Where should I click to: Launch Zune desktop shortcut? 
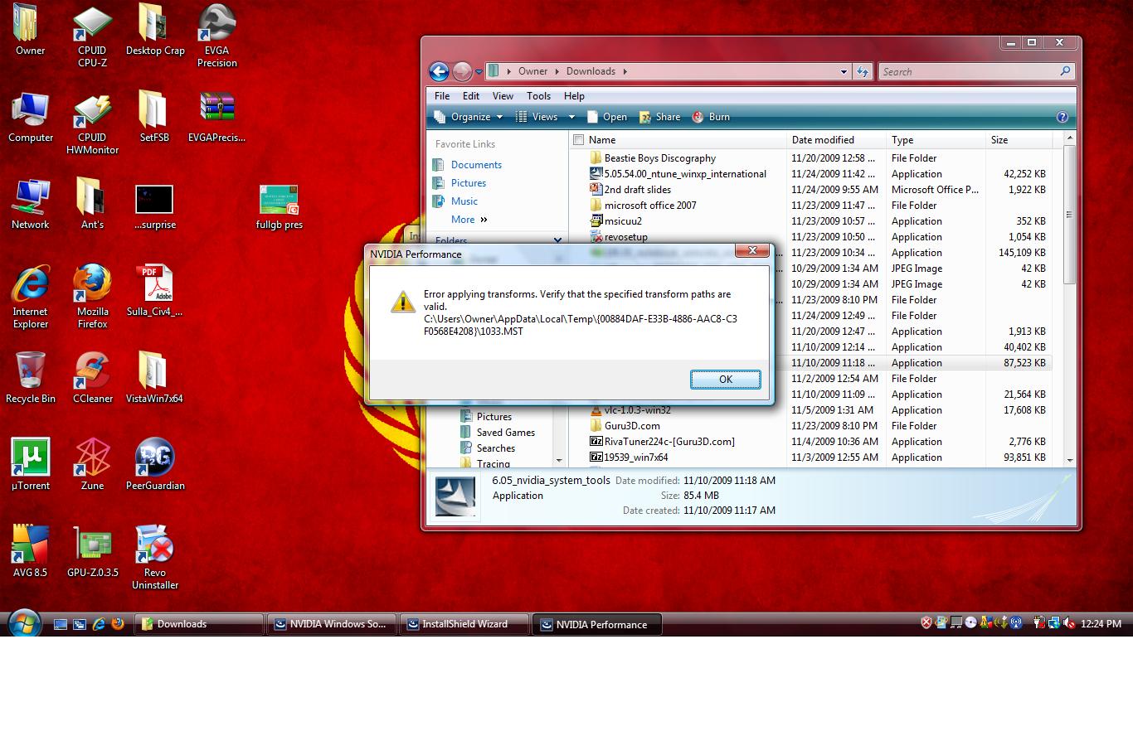[x=92, y=466]
